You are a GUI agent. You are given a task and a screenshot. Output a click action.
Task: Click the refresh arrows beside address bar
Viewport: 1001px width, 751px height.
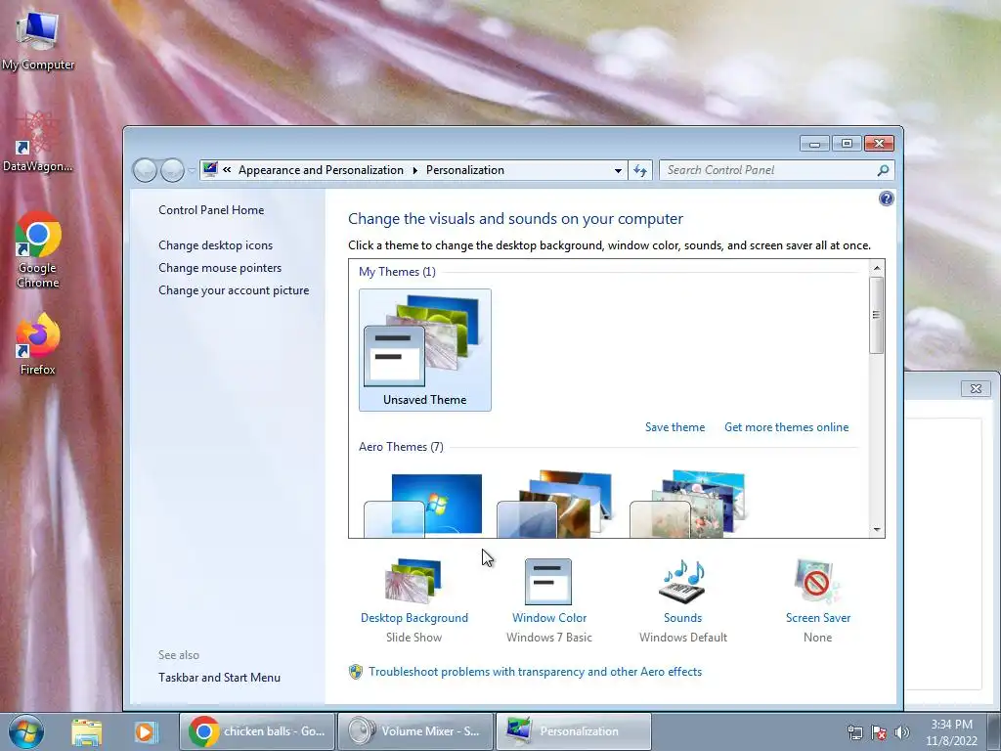[639, 170]
